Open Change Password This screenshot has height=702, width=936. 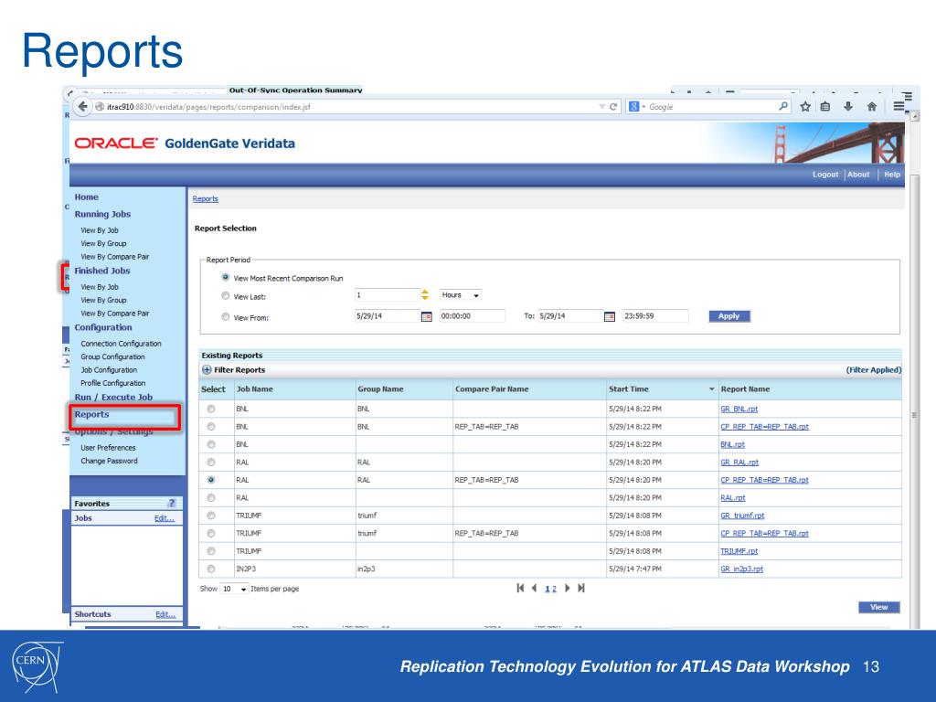coord(110,461)
